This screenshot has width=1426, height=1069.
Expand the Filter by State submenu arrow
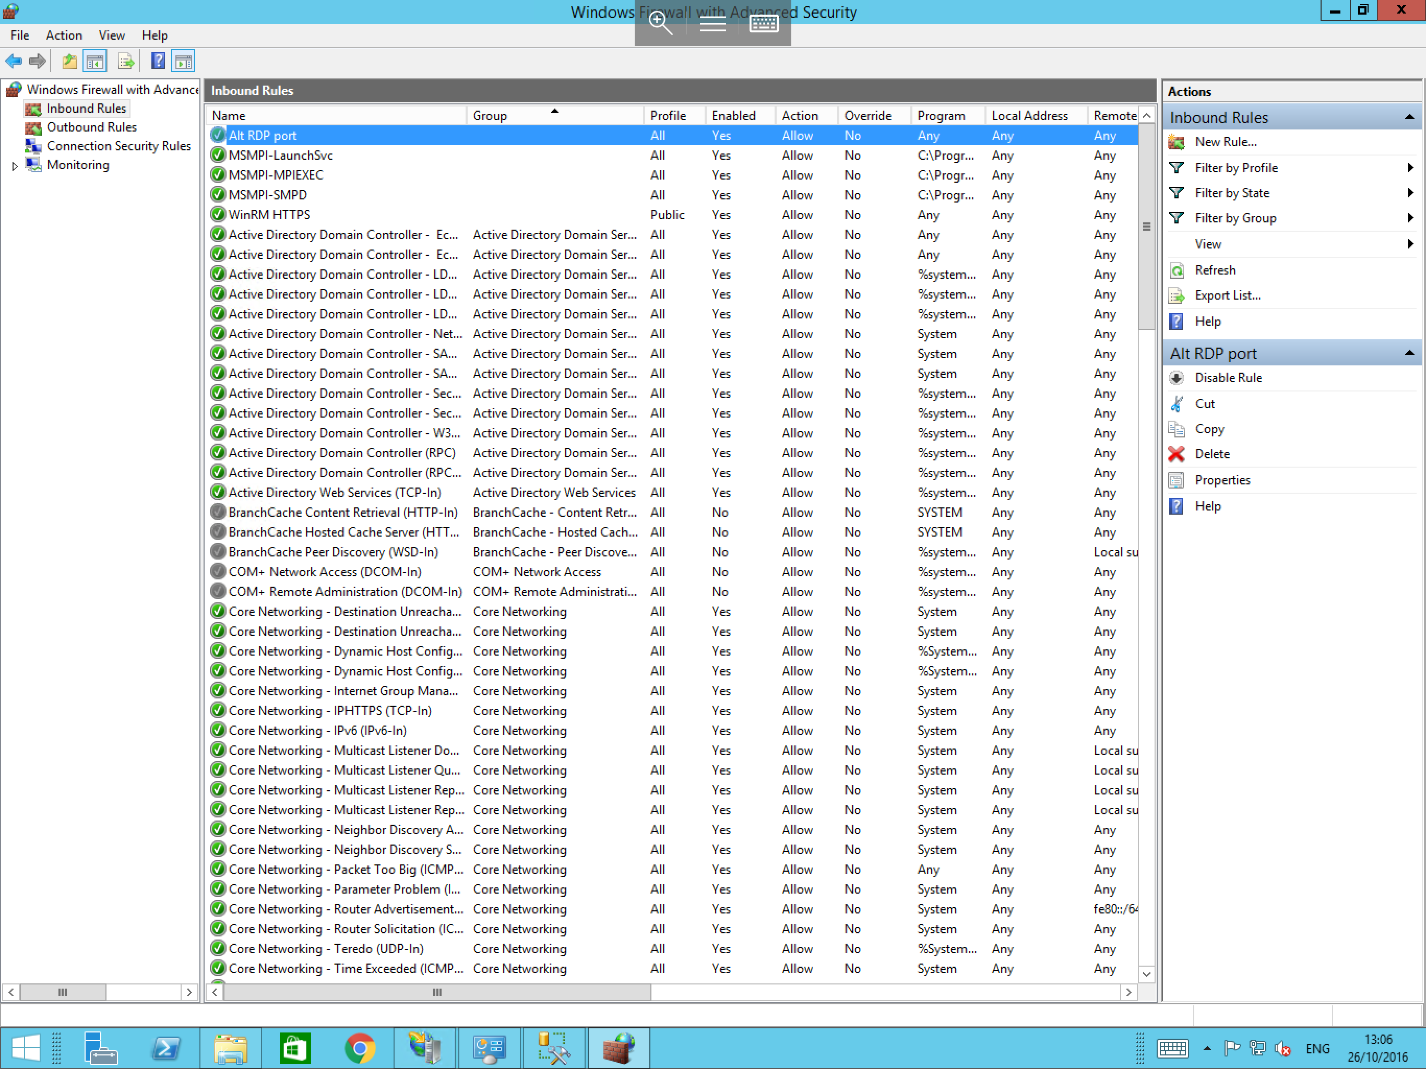coord(1410,193)
